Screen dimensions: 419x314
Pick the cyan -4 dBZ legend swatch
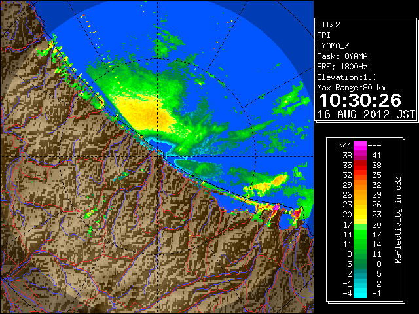tap(360, 293)
